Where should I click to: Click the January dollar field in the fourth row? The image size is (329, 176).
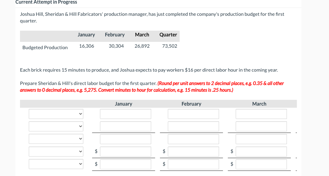125,152
